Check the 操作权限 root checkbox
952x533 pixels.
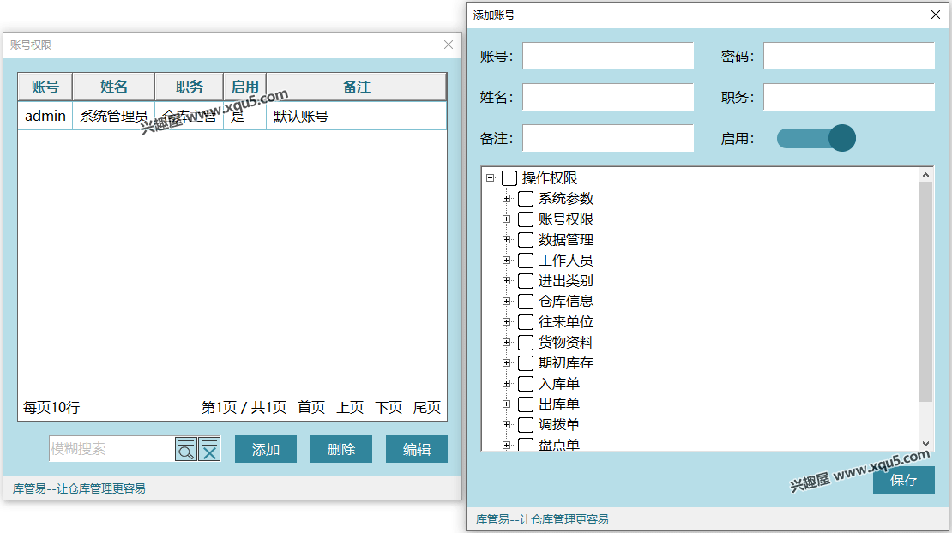(509, 178)
